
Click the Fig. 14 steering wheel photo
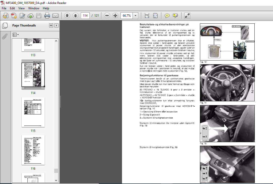(x=227, y=83)
